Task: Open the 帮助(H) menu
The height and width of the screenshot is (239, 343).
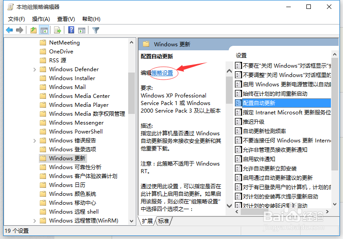Action: click(x=91, y=19)
